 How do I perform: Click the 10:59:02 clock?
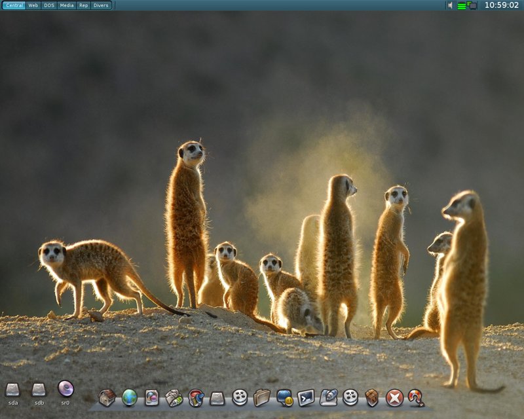pos(501,5)
